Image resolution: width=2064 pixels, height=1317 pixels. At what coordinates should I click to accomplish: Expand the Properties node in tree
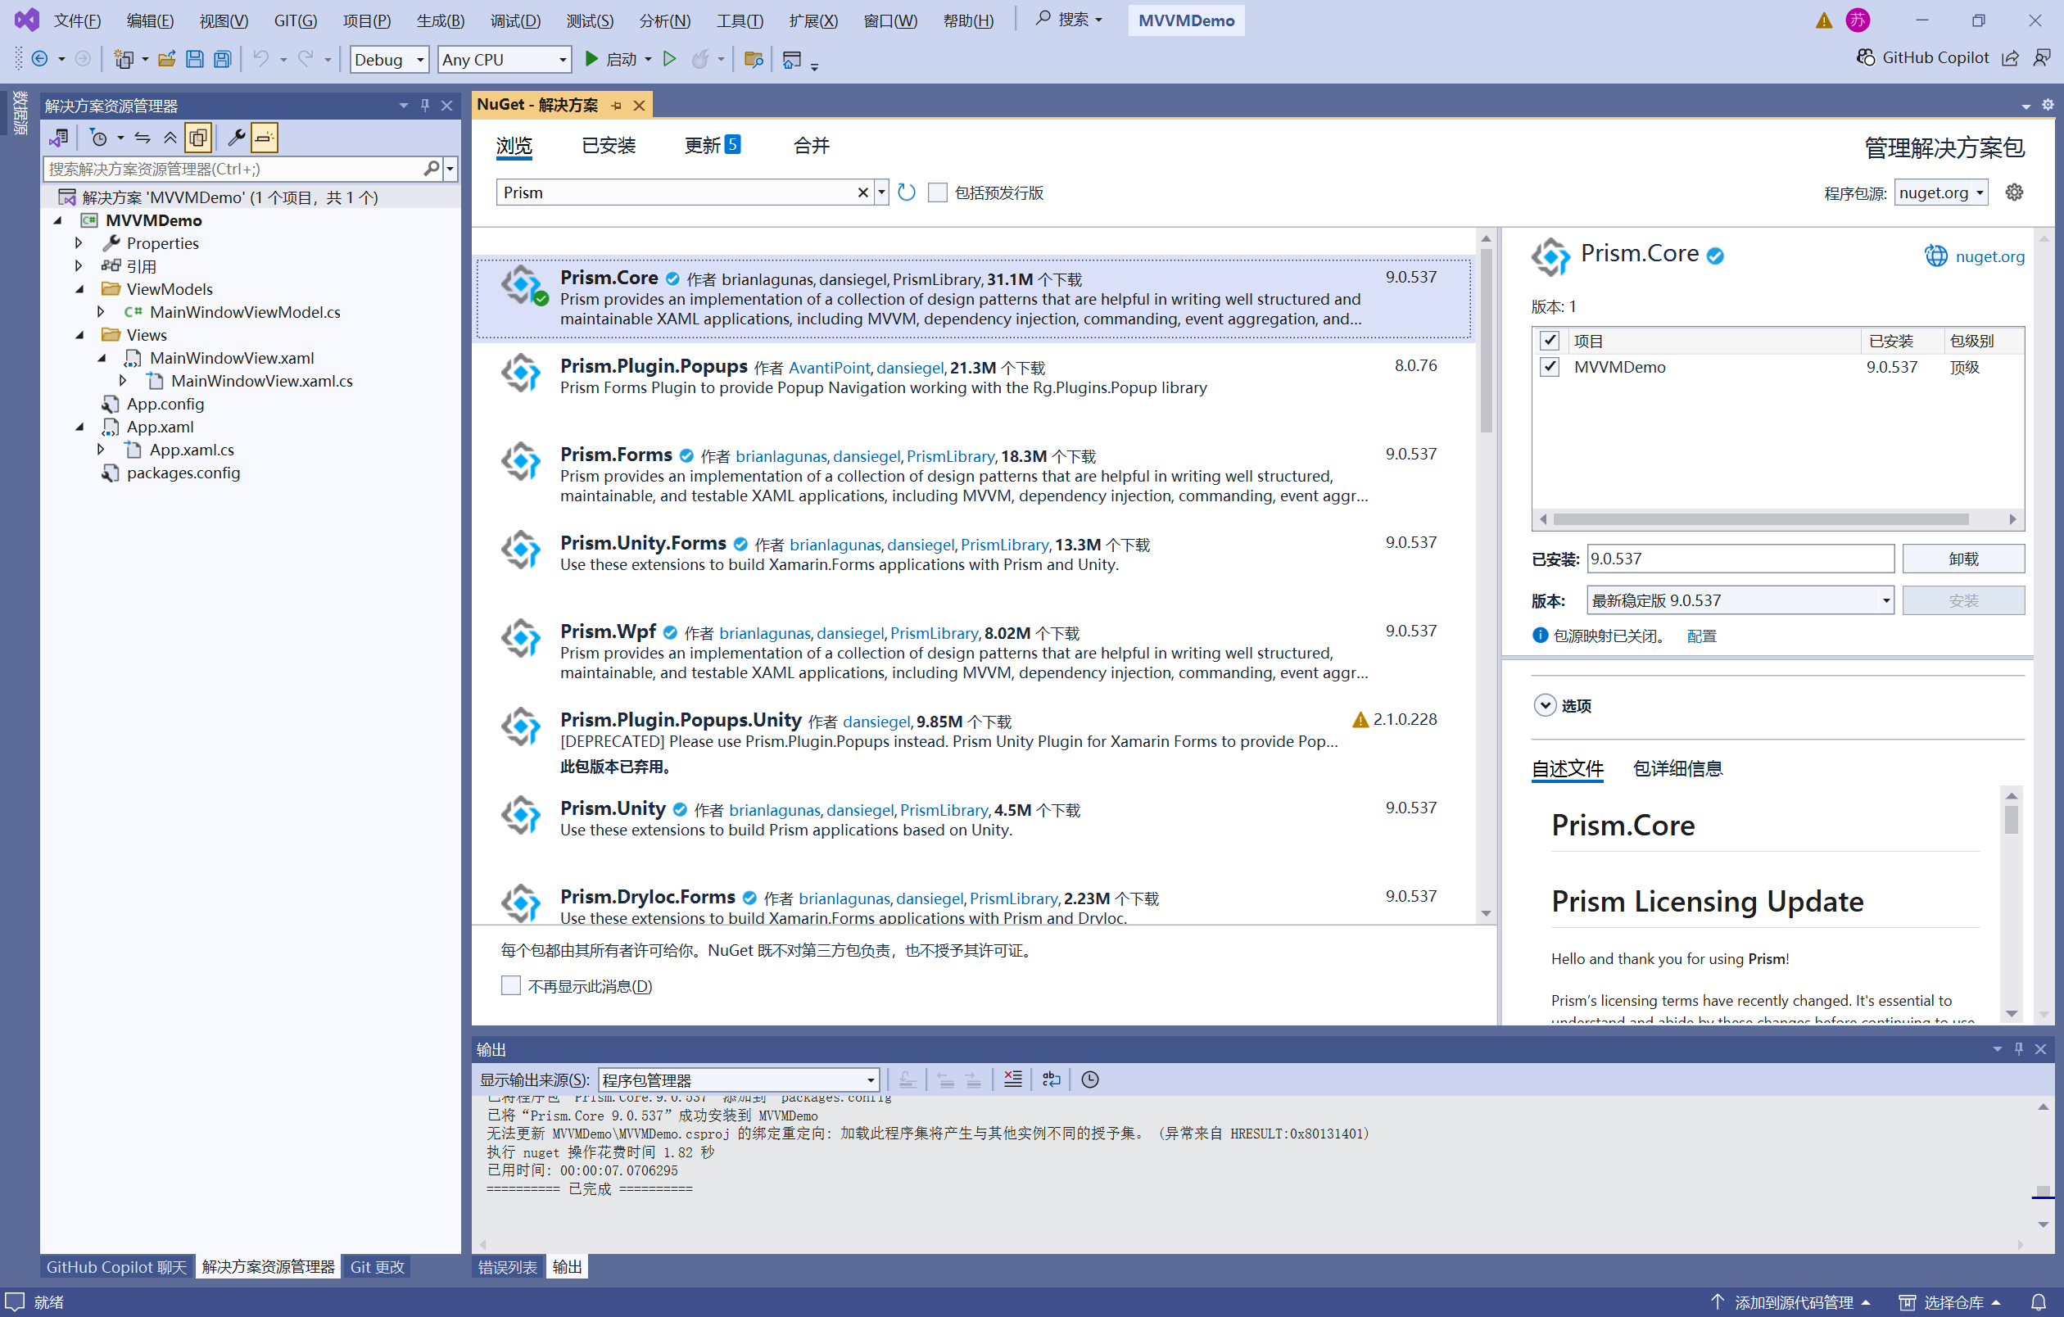tap(79, 243)
